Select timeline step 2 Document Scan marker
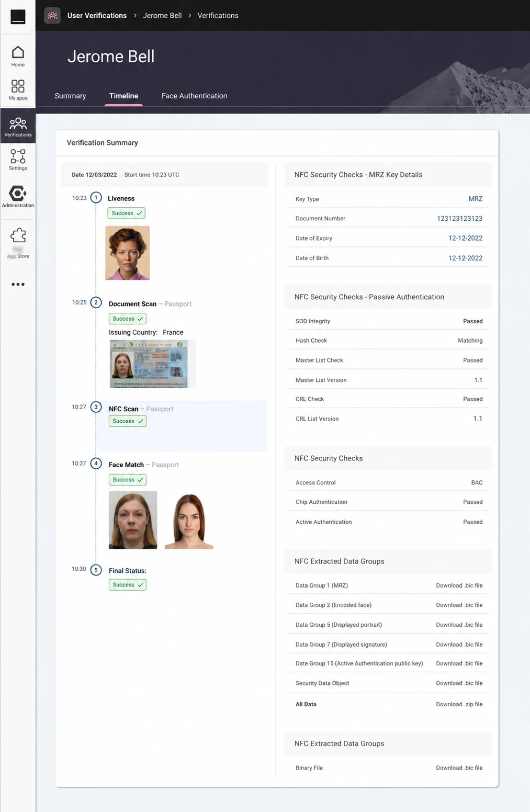The height and width of the screenshot is (812, 530). click(x=96, y=302)
